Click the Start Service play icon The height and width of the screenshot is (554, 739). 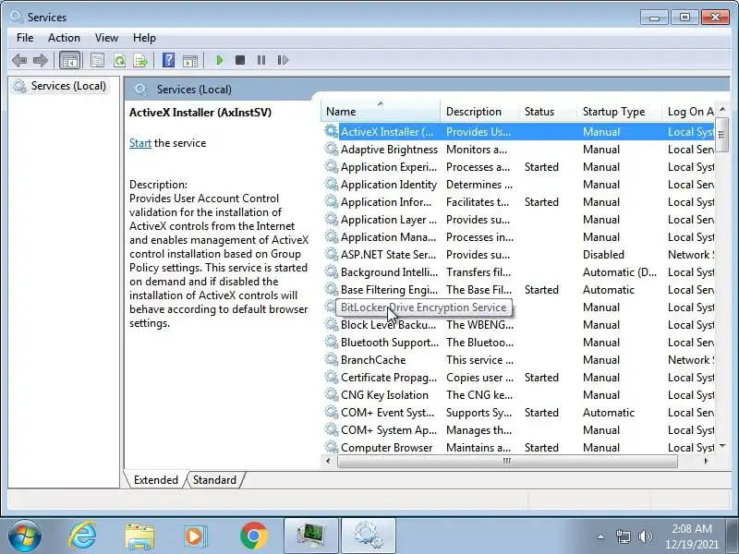[219, 60]
